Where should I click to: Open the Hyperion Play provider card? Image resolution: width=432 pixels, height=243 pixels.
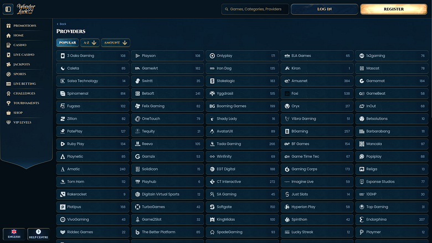pos(317,207)
